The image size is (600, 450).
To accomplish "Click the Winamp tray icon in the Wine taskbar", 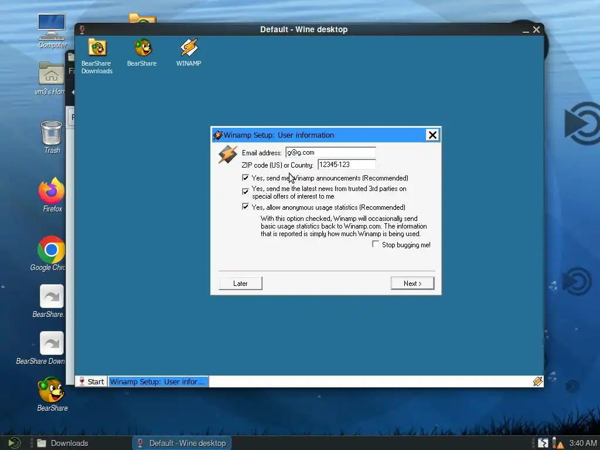I will (x=537, y=381).
